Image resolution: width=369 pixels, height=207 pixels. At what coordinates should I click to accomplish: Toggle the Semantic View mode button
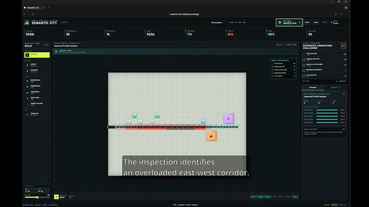click(289, 22)
